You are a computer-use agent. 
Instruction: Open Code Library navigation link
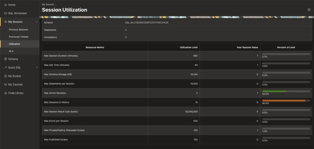[x=16, y=93]
